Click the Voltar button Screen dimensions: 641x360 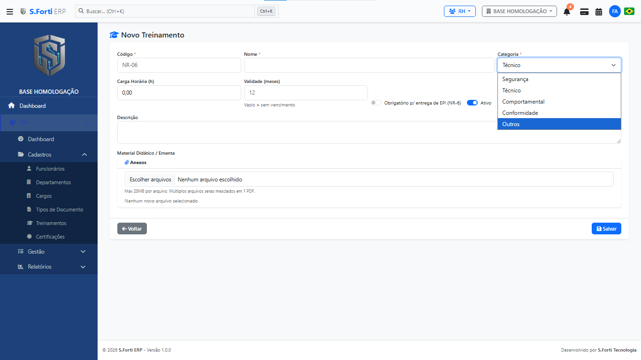click(x=132, y=228)
